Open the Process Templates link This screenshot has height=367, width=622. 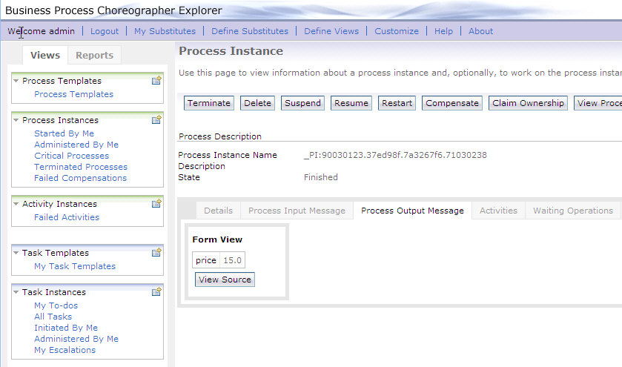pos(74,94)
